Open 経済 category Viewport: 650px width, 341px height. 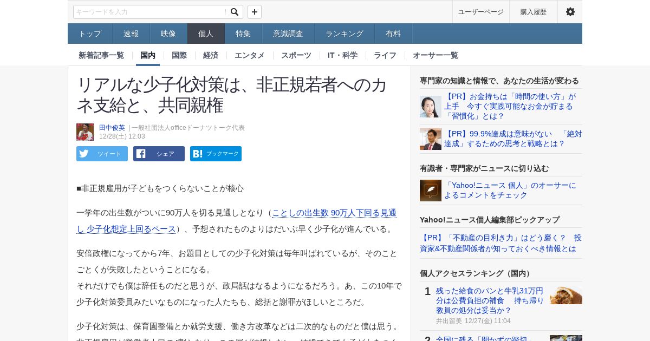pos(211,55)
